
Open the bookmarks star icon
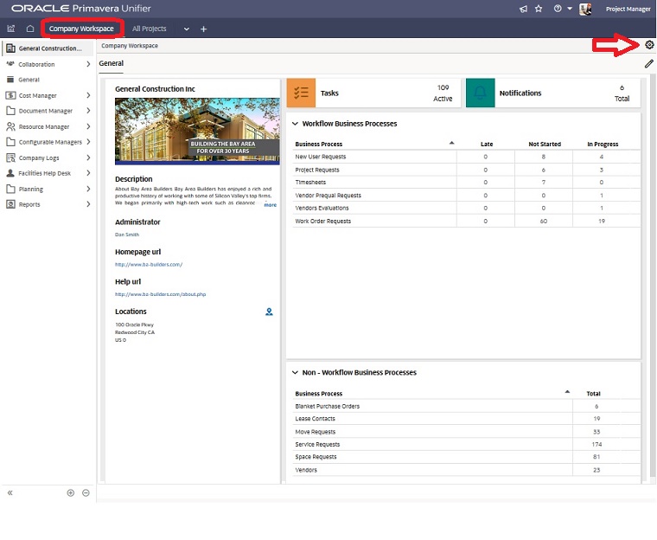[539, 9]
